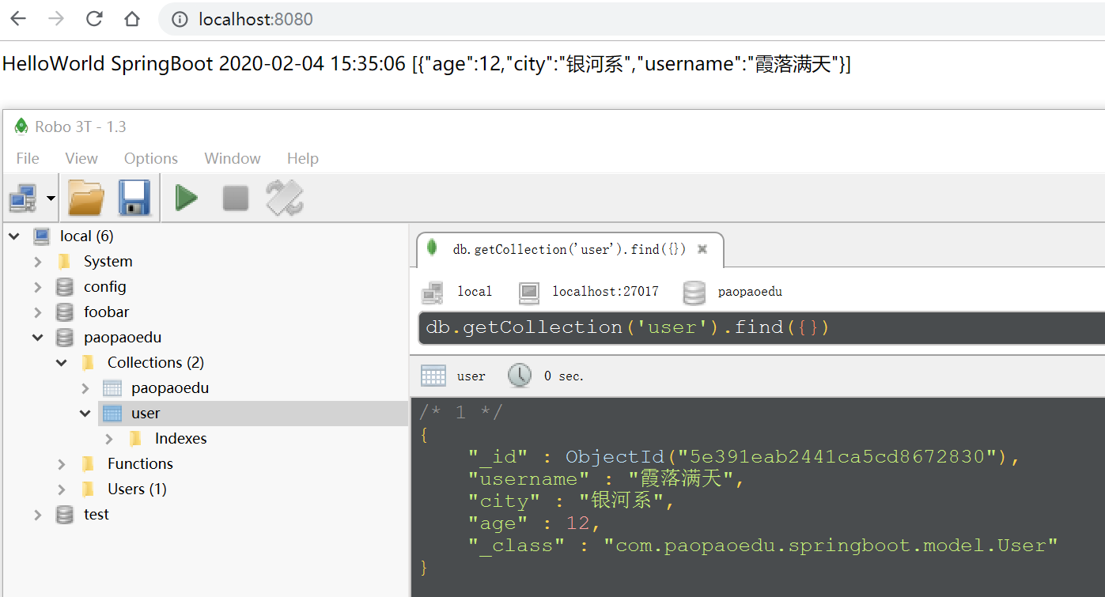Click the user collection table icon

[112, 413]
